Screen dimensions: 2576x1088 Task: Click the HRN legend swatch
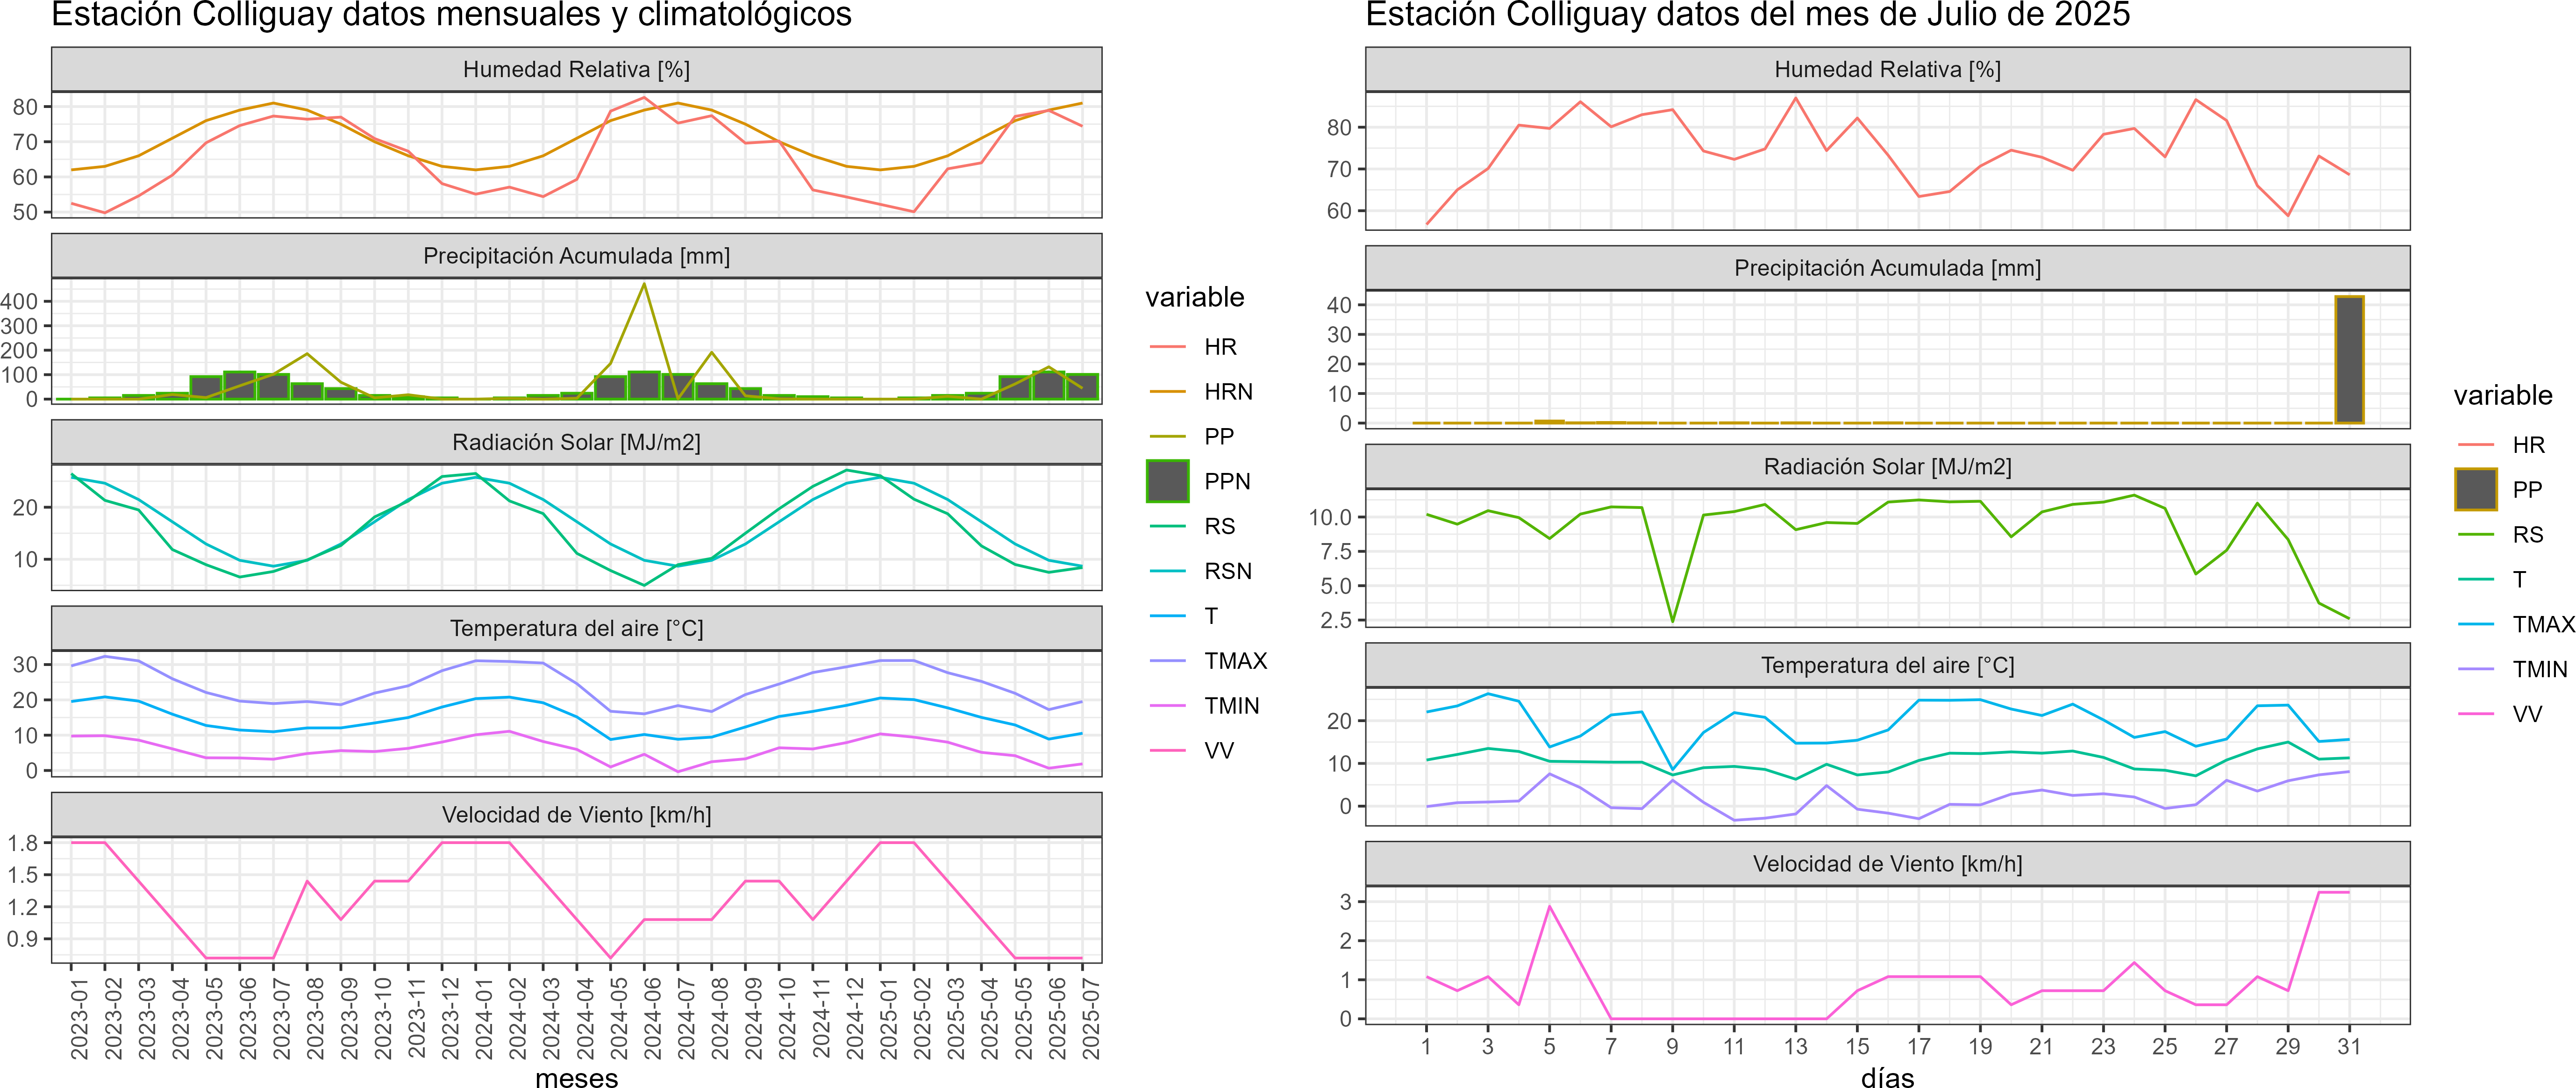tap(1167, 392)
